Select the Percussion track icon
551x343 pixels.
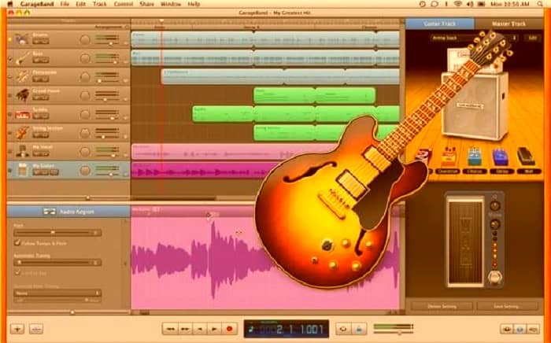[x=22, y=76]
